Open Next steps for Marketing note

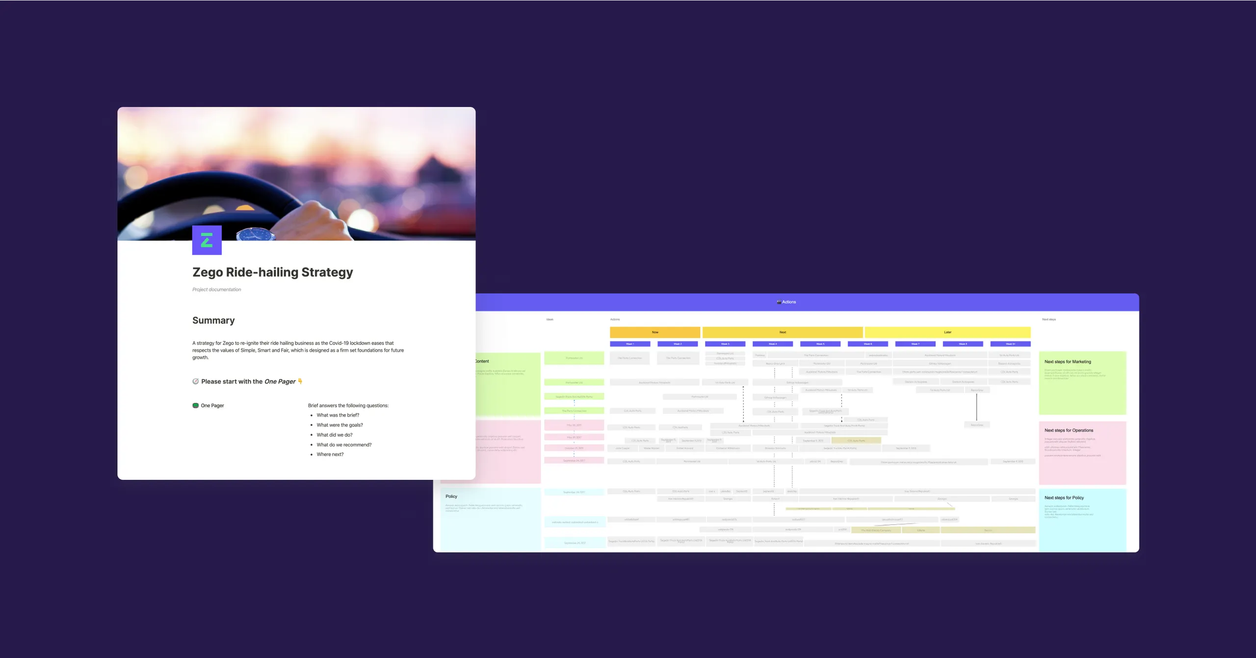(x=1082, y=382)
